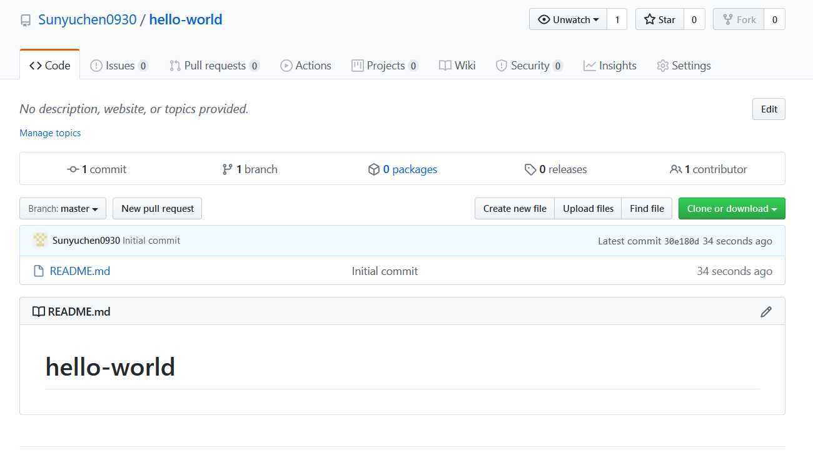Click the pencil icon to edit README.md
The width and height of the screenshot is (813, 455).
pos(765,312)
